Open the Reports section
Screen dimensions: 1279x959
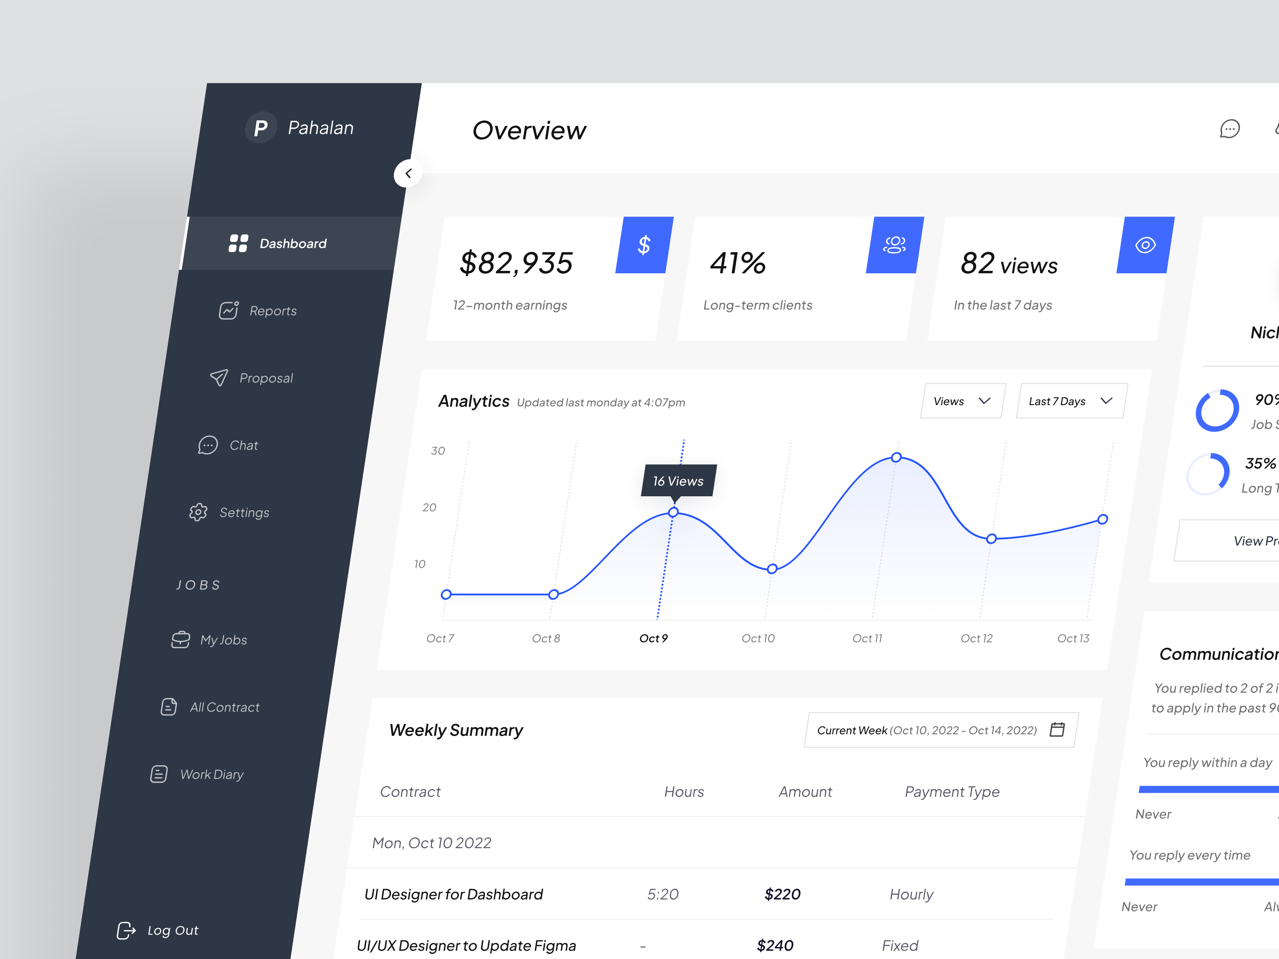[x=274, y=309]
